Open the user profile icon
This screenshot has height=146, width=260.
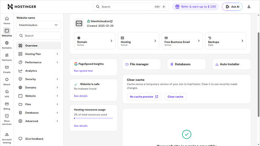pyautogui.click(x=249, y=7)
